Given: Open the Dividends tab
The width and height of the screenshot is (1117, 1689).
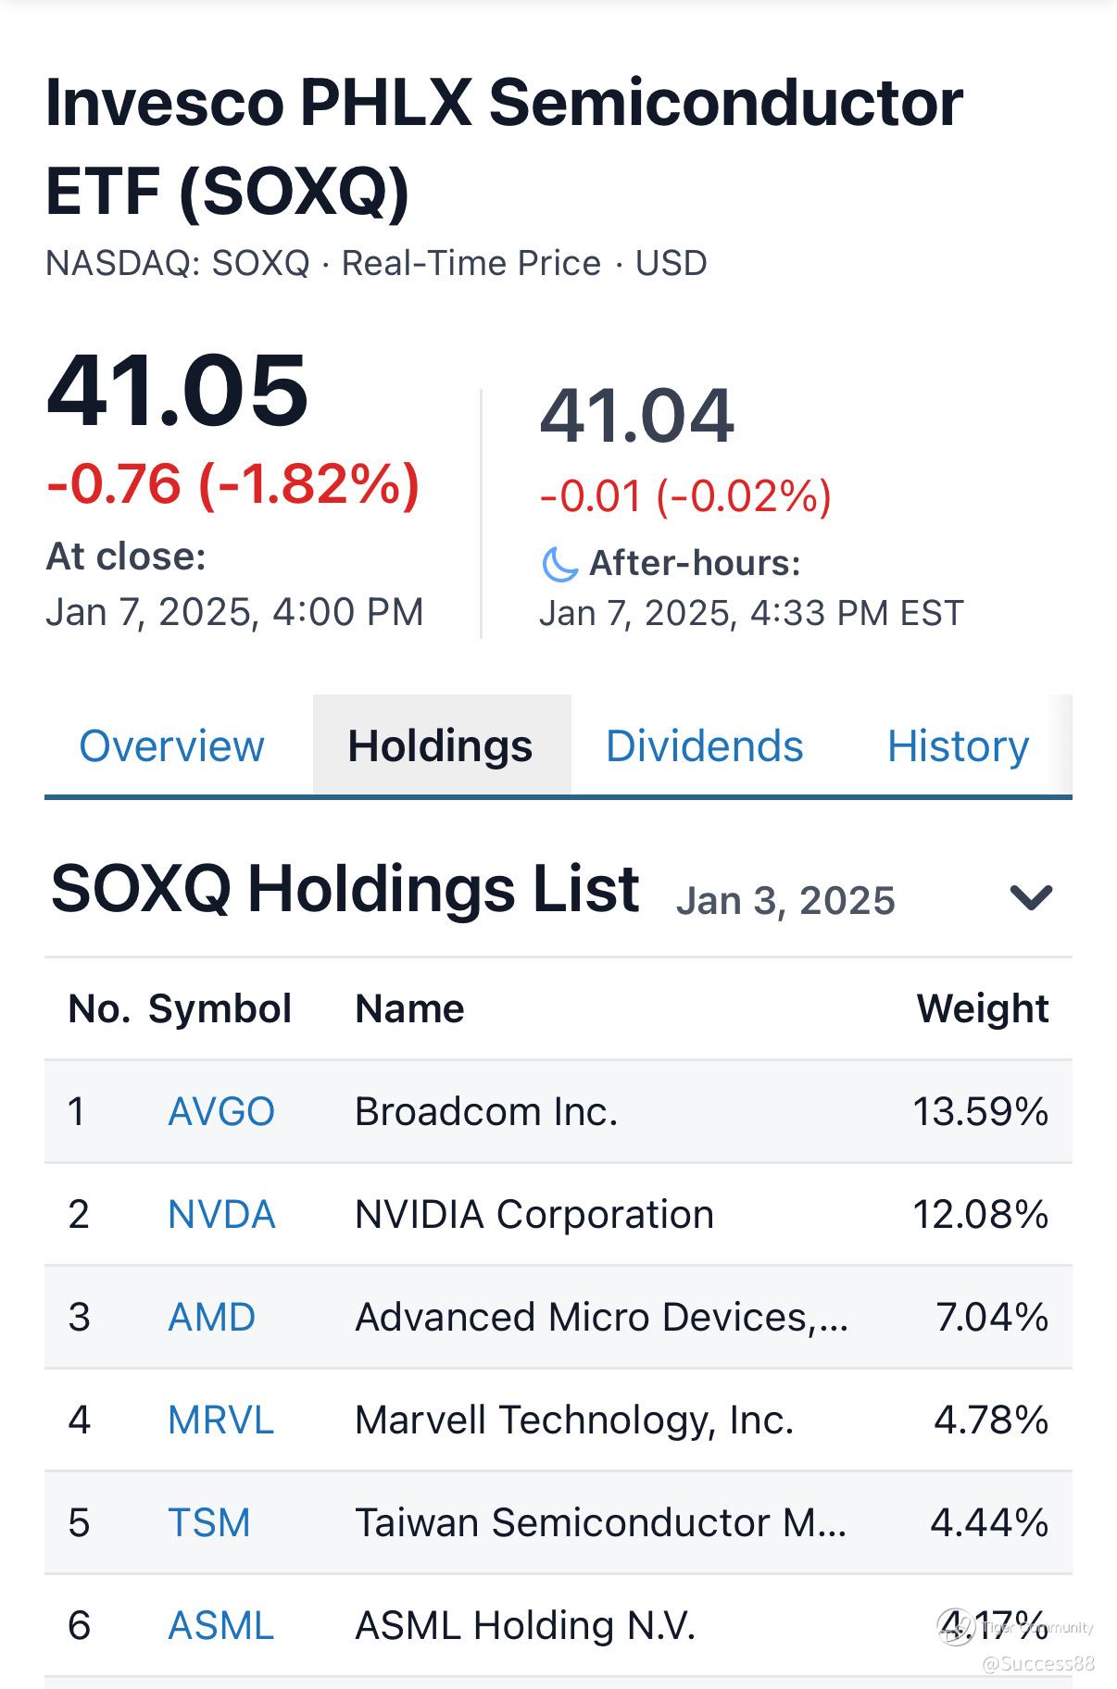Looking at the screenshot, I should pos(704,746).
